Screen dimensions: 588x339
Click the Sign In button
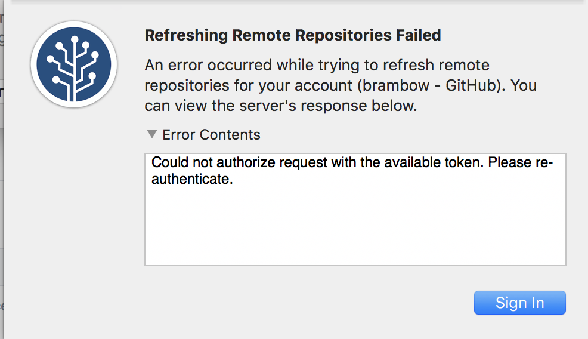[x=520, y=303]
